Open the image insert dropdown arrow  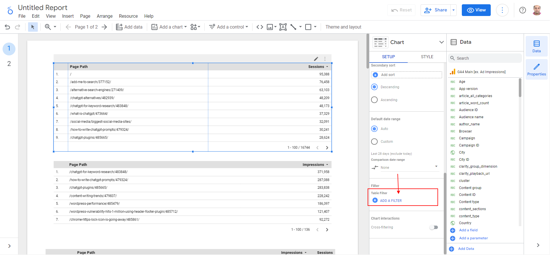[275, 27]
